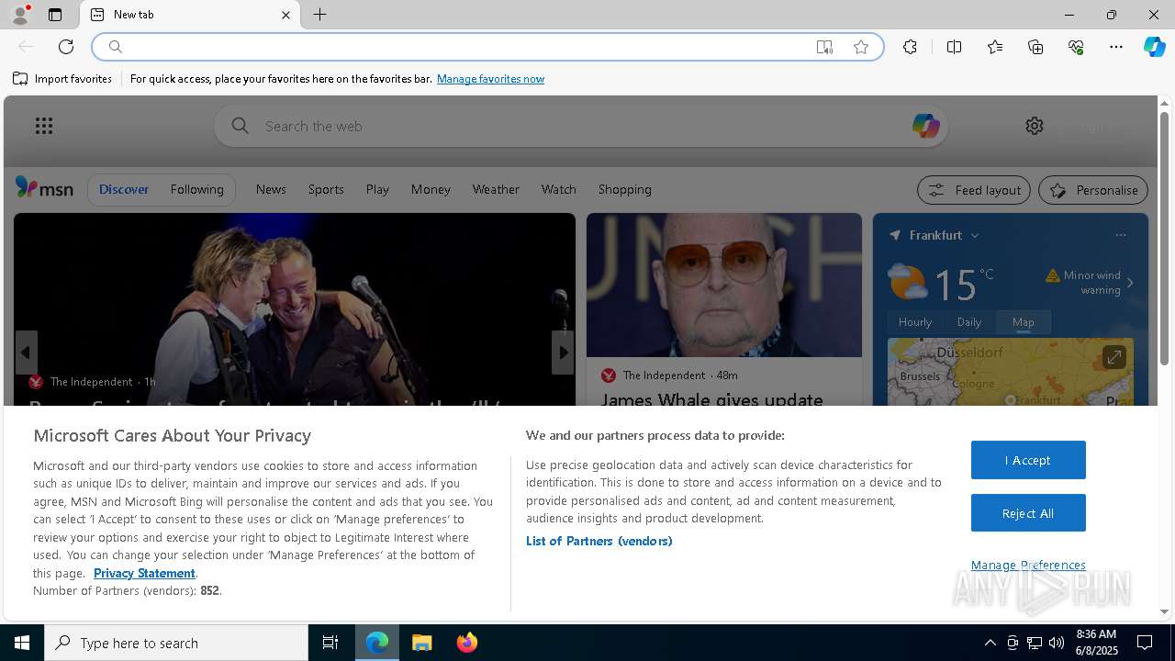Open the Privacy Statement link
1175x661 pixels.
[x=144, y=573]
